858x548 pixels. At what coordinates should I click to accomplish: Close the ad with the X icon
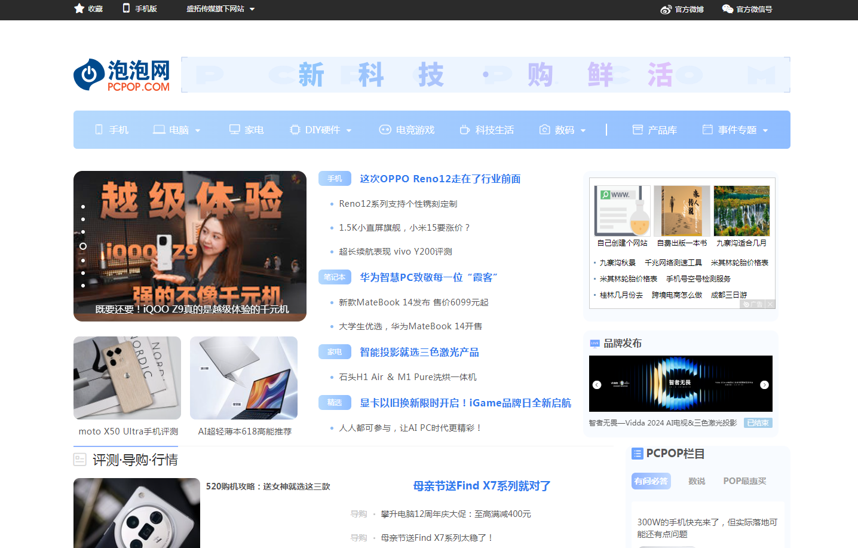click(x=770, y=304)
